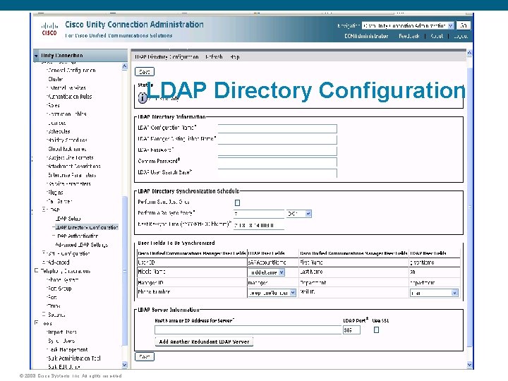Enable Perform Sync Just Once checkbox
This screenshot has width=508, height=381.
pyautogui.click(x=237, y=202)
